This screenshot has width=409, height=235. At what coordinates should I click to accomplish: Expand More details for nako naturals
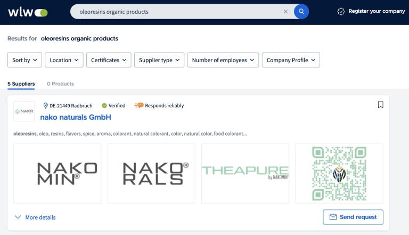35,217
